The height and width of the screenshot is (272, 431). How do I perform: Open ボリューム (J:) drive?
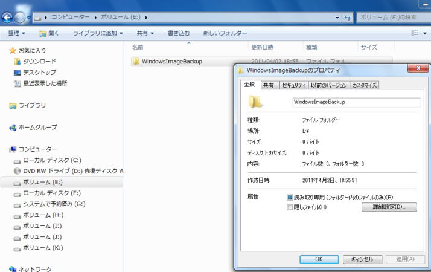click(38, 237)
